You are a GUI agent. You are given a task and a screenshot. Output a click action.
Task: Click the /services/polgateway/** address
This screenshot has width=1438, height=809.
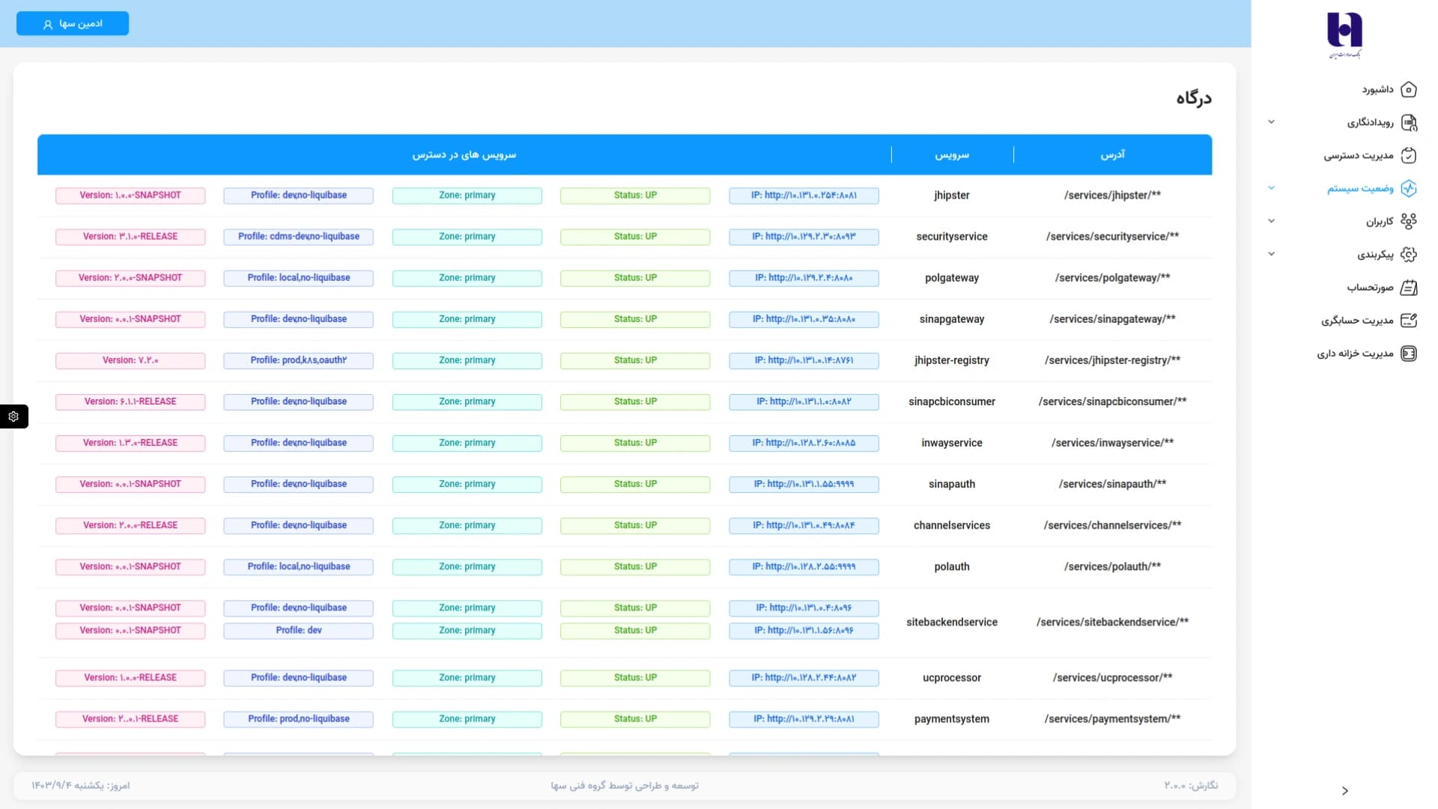1112,278
